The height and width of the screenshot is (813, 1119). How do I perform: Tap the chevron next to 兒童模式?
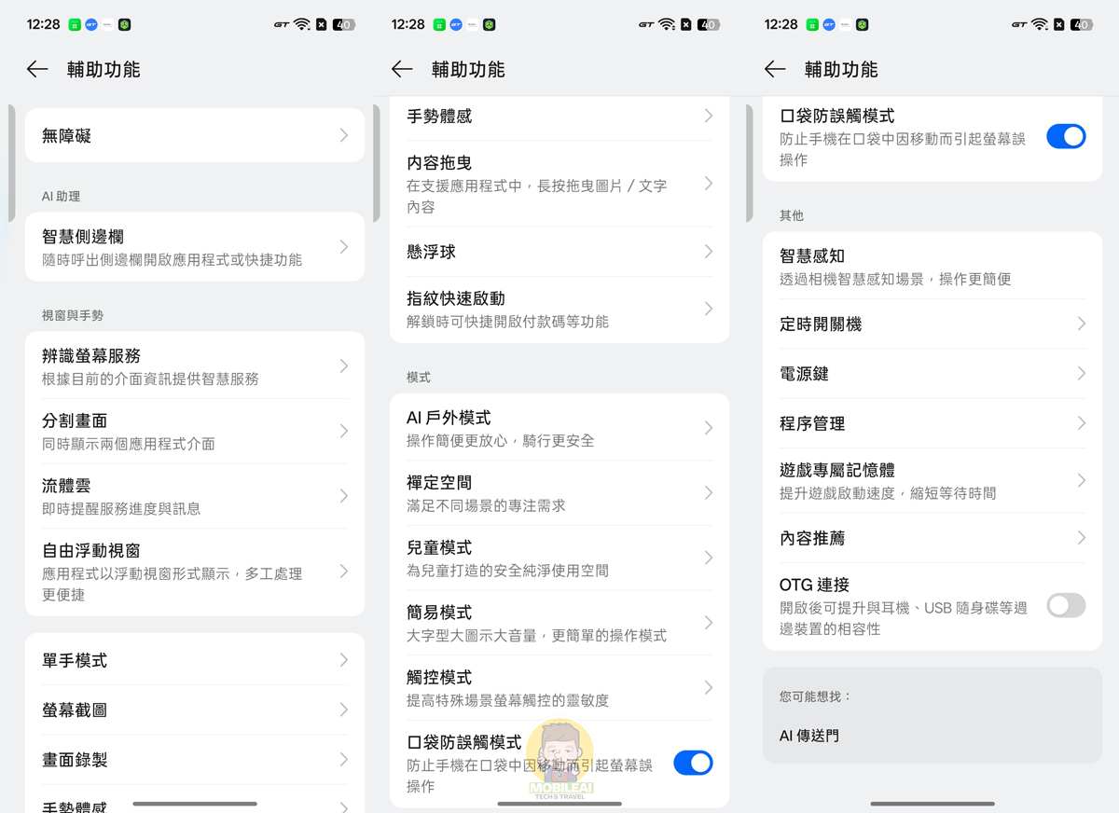click(x=709, y=558)
